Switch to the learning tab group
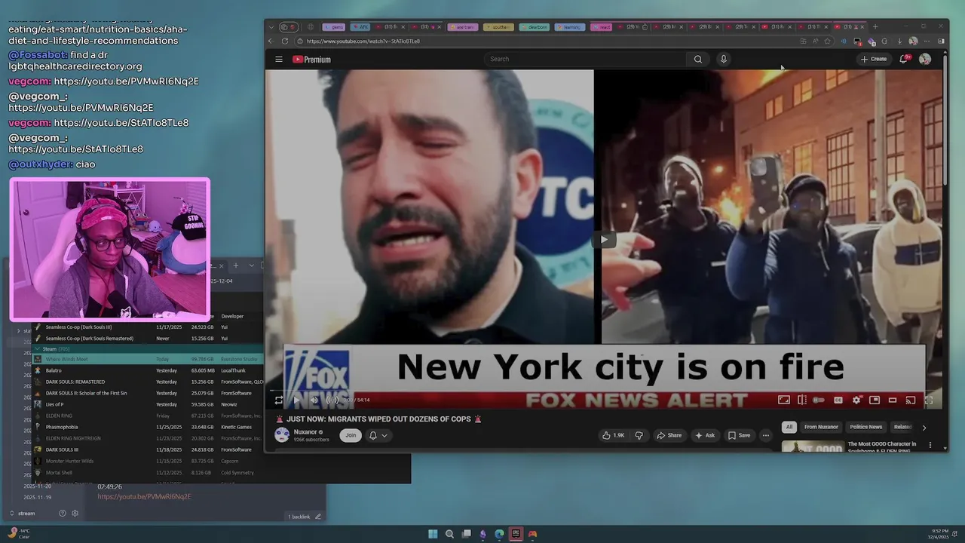Screen dimensions: 965x543 tap(570, 26)
